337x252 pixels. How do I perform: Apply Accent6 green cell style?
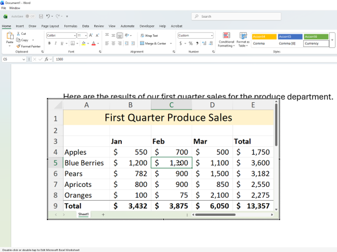pyautogui.click(x=316, y=37)
